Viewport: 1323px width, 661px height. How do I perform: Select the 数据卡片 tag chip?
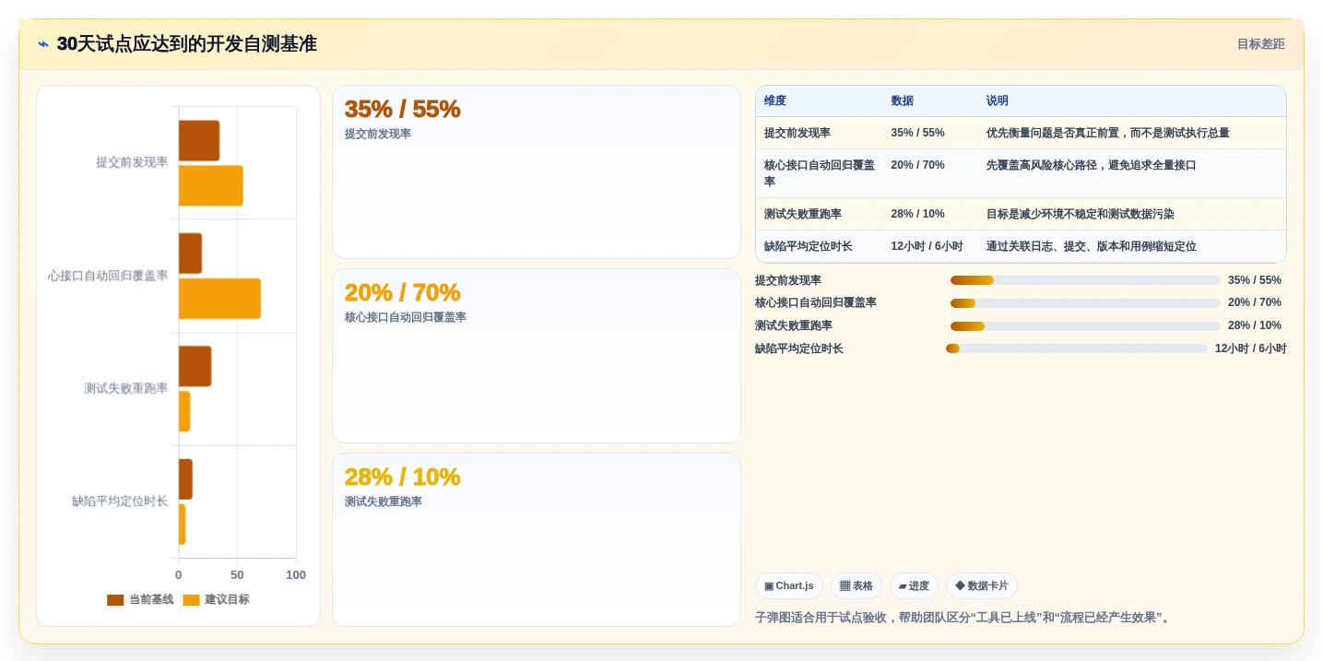982,586
